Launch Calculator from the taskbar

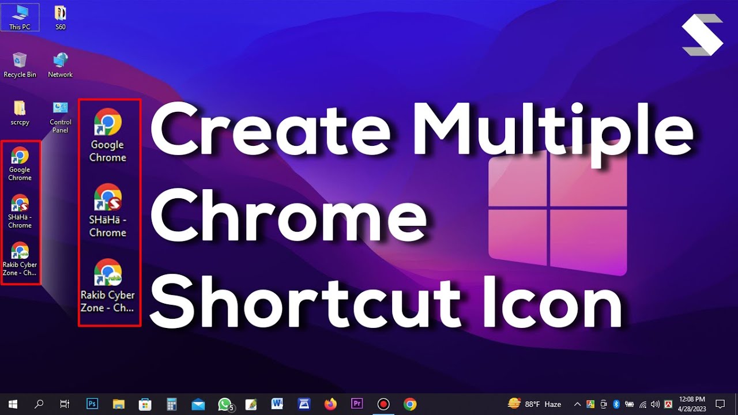tap(171, 404)
